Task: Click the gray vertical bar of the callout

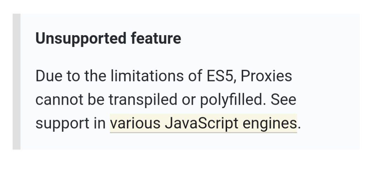Action: click(x=16, y=81)
